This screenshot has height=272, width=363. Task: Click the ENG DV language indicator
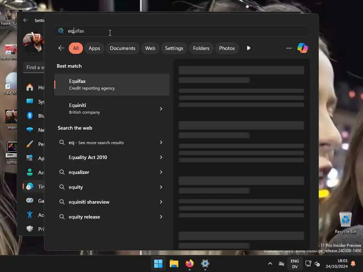click(x=295, y=263)
